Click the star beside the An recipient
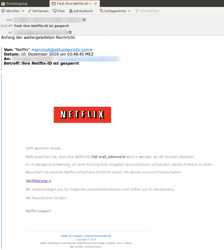Viewport: 224px width, 250px height. click(x=70, y=32)
